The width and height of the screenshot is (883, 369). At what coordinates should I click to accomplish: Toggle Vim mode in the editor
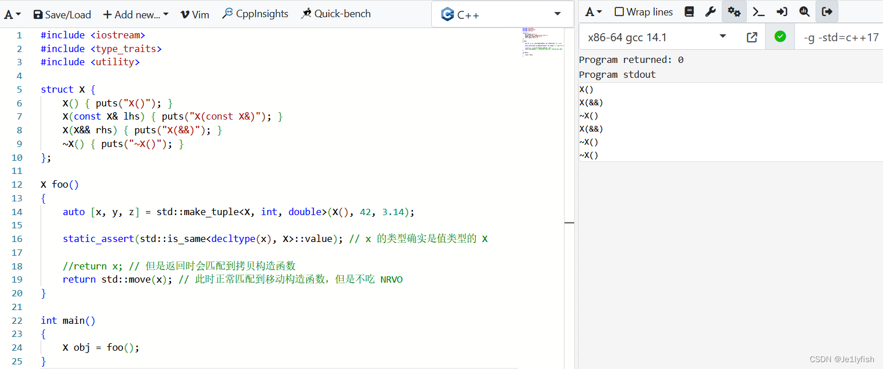(x=194, y=14)
